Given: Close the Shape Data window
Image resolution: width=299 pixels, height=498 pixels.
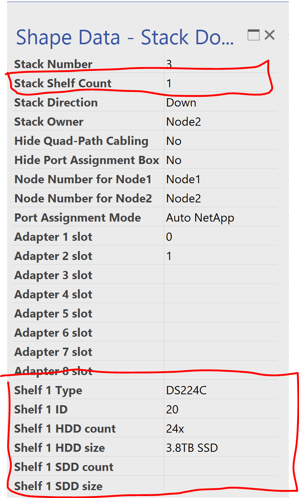Looking at the screenshot, I should coord(270,35).
